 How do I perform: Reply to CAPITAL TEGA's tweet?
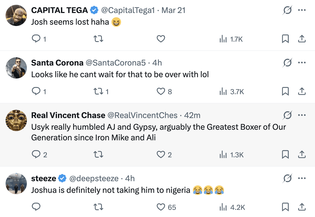tap(36, 39)
